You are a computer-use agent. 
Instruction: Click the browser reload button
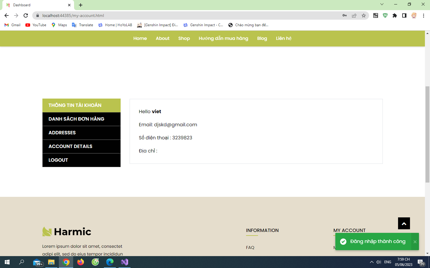point(25,15)
